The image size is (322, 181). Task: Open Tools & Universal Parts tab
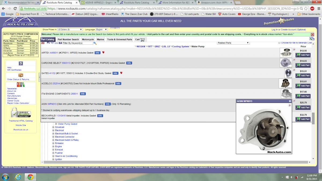point(120,39)
